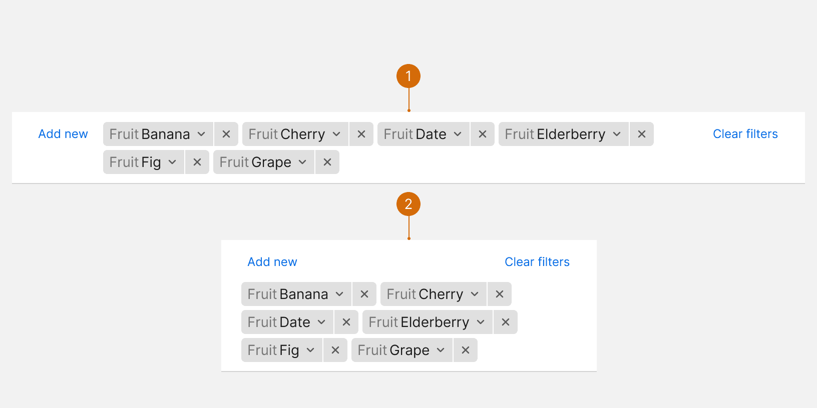This screenshot has width=817, height=408.
Task: Remove the Fruit Fig filter in top bar
Action: pyautogui.click(x=197, y=162)
